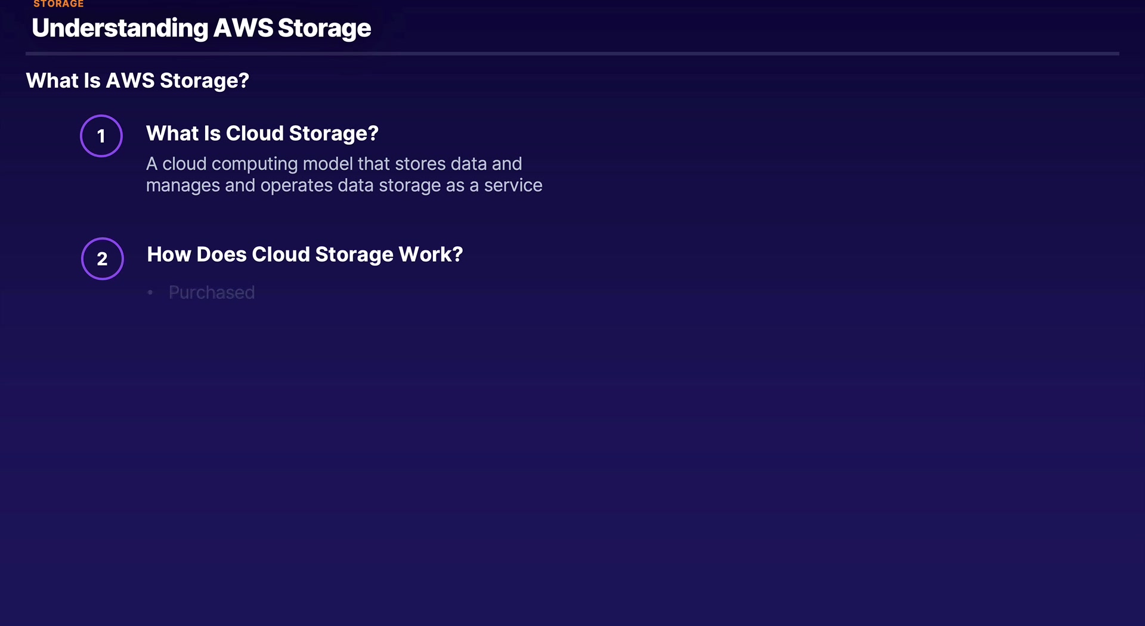Select the orange STORAGE category label
The image size is (1145, 626).
click(x=58, y=4)
